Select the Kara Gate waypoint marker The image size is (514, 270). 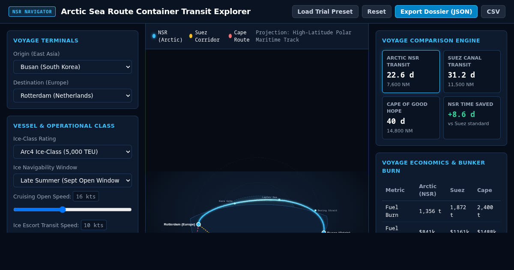[x=235, y=203]
